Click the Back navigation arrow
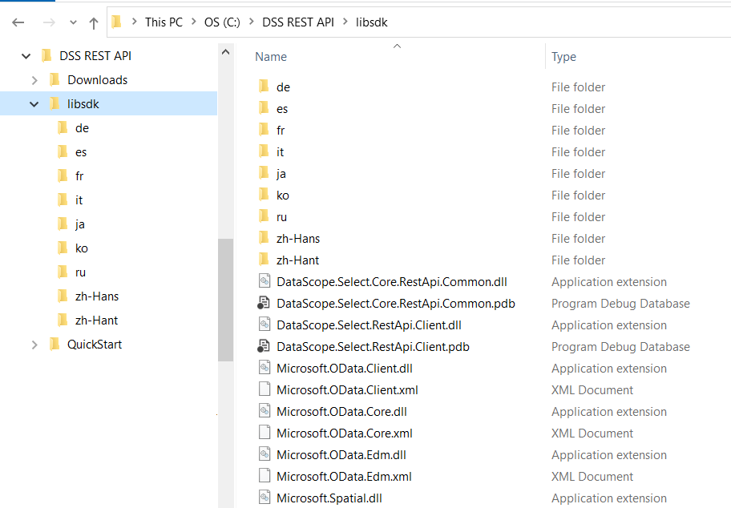731x508 pixels. pos(18,22)
